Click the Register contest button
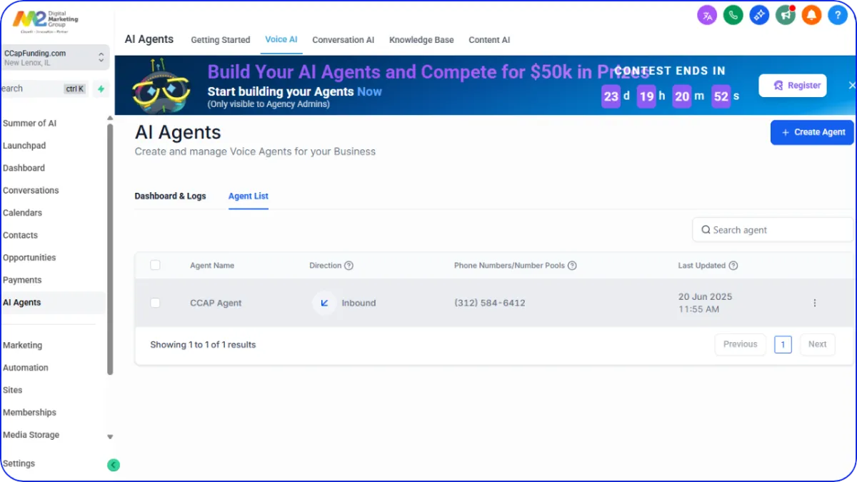857x482 pixels. pos(793,86)
